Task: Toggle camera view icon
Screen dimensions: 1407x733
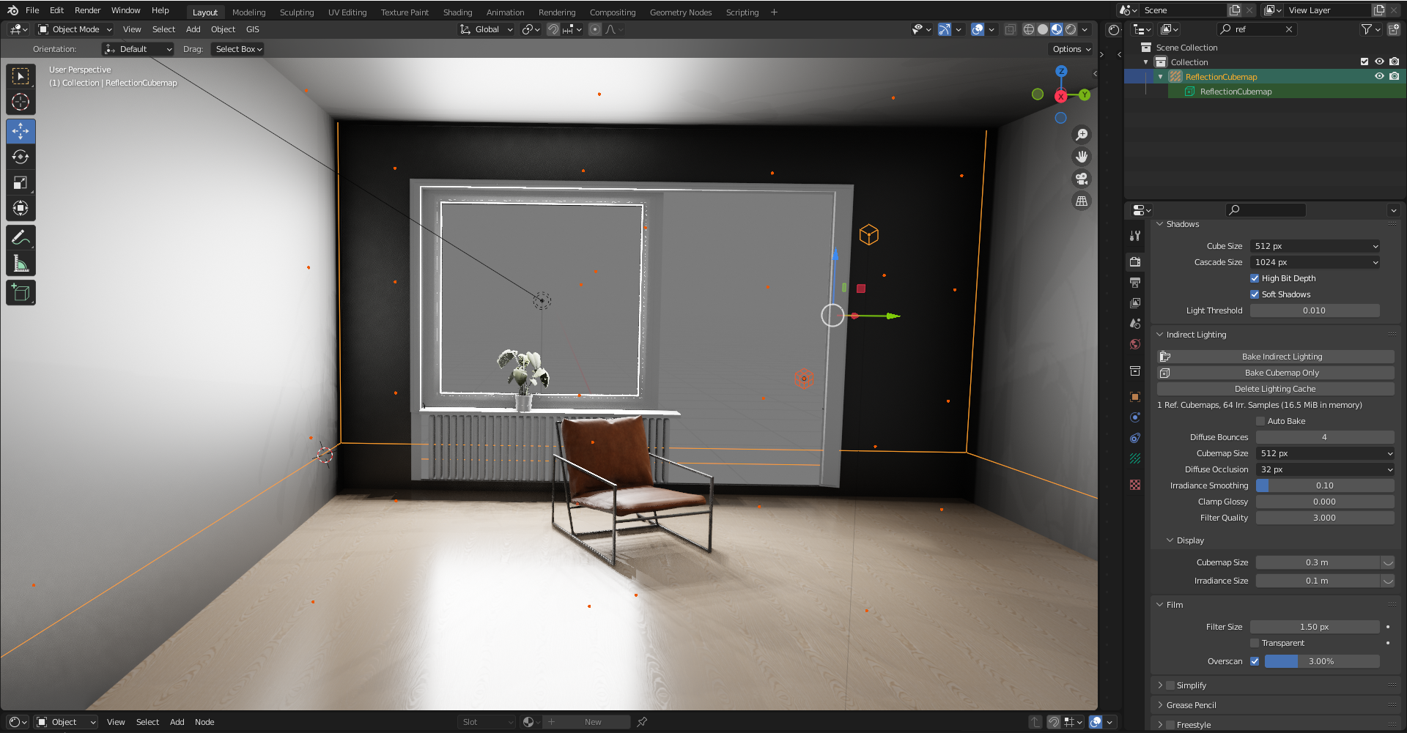Action: click(1082, 179)
